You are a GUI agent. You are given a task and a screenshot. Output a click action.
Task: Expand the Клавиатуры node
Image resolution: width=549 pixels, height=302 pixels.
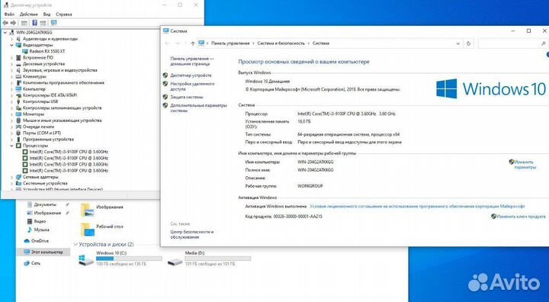11,76
